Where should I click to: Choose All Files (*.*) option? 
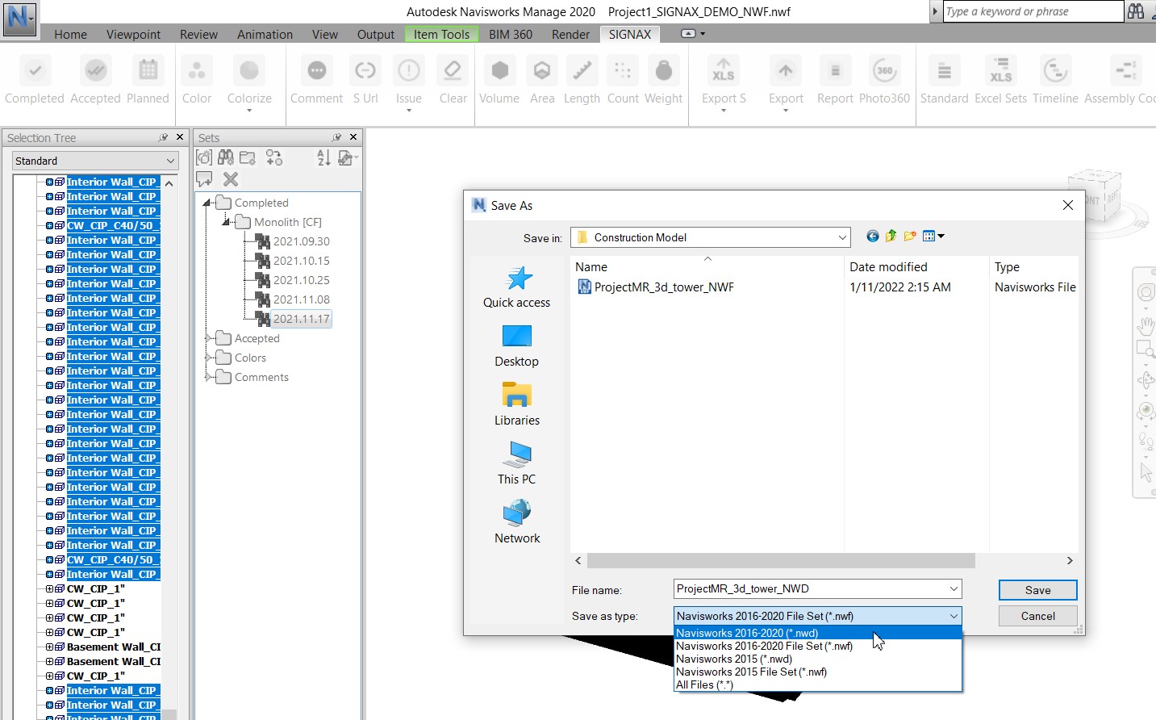(818, 684)
